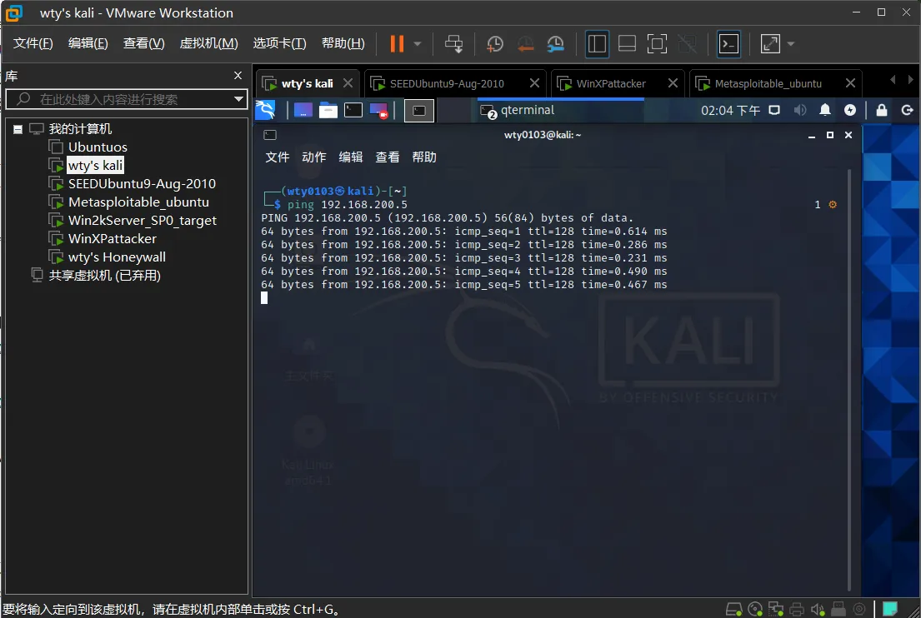Open the Kali display settings tray icon
Screen dimensions: 921x618
(x=774, y=110)
